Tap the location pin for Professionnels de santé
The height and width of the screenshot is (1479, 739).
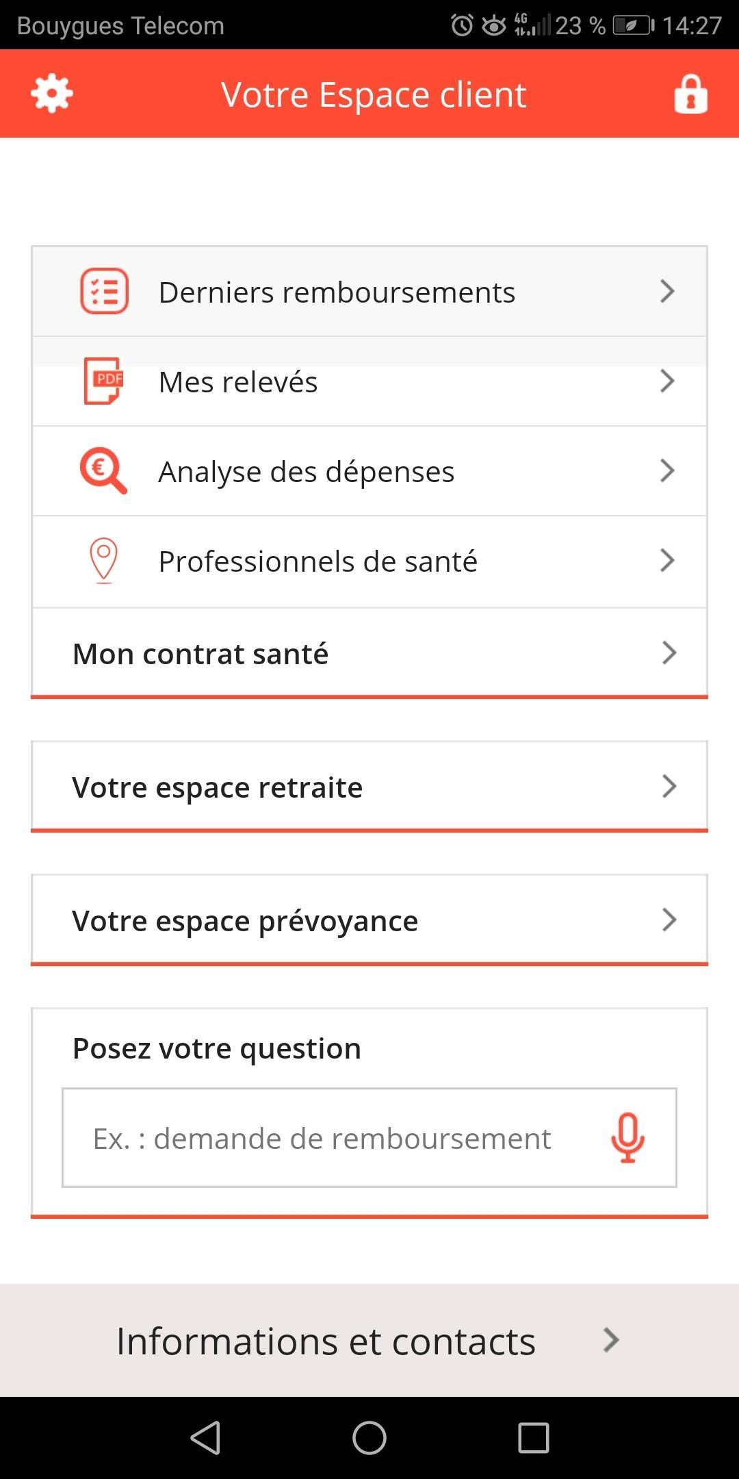103,561
